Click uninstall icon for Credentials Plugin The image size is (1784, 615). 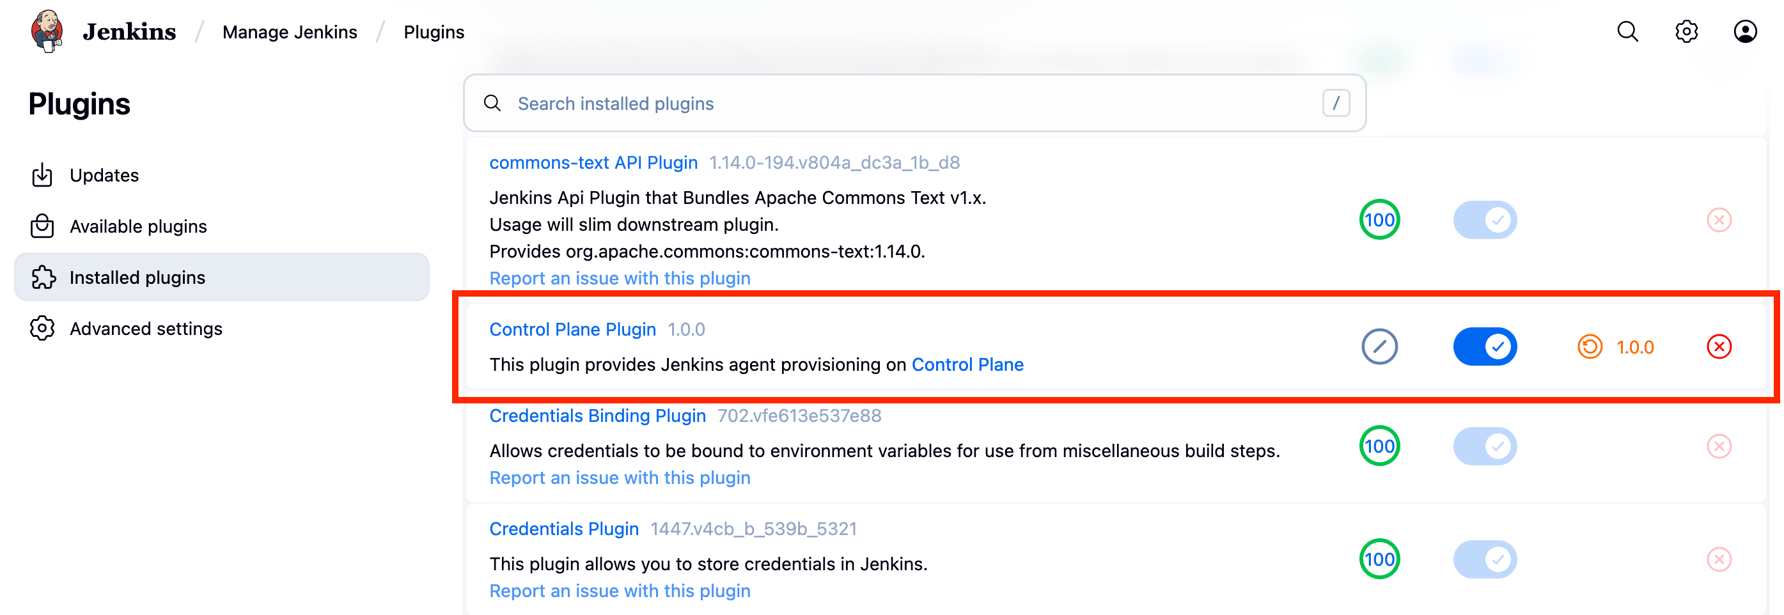pyautogui.click(x=1719, y=559)
